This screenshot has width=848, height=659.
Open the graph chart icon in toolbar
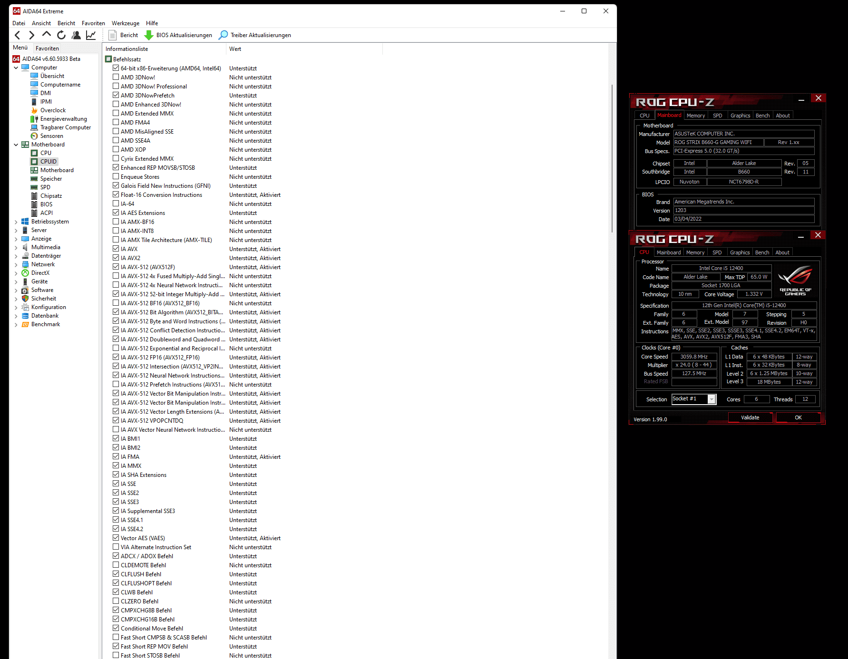pos(91,35)
